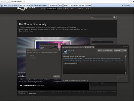Minimize the friend names dialog

tap(58, 50)
